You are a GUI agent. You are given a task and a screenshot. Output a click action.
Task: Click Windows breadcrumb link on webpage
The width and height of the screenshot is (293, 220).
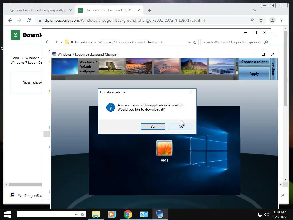click(x=32, y=58)
